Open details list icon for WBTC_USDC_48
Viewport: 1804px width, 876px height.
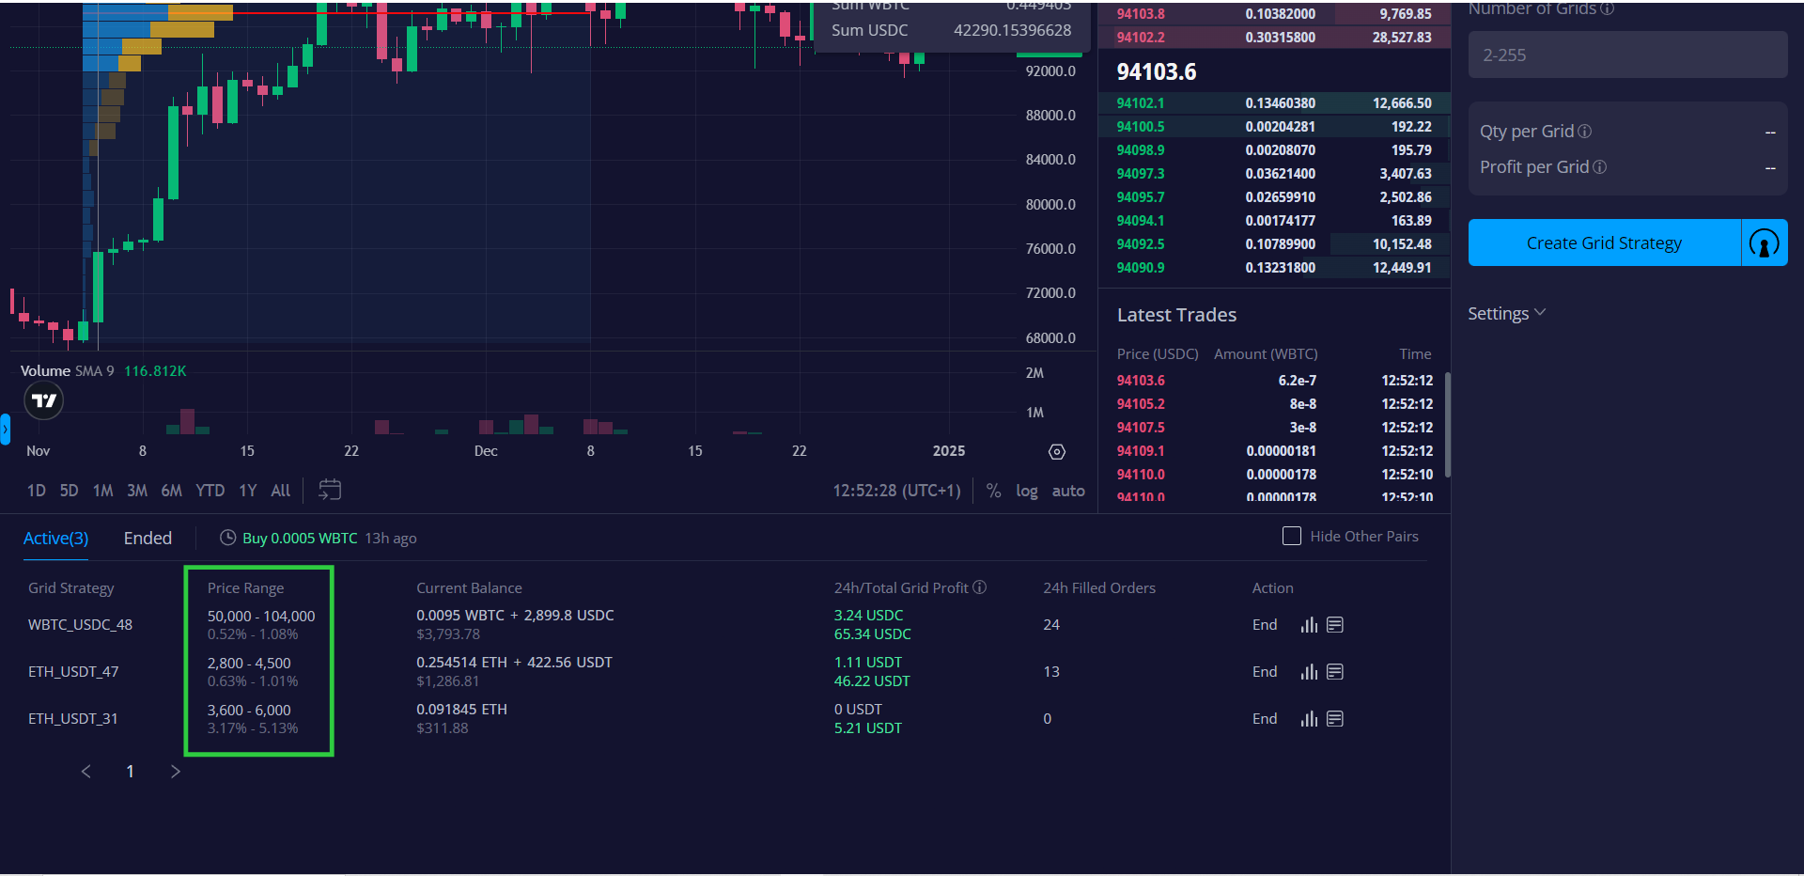click(x=1335, y=625)
